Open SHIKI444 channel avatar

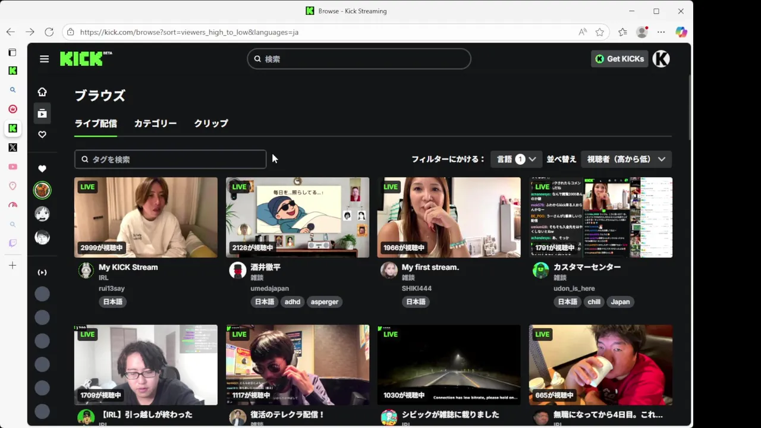tap(389, 270)
